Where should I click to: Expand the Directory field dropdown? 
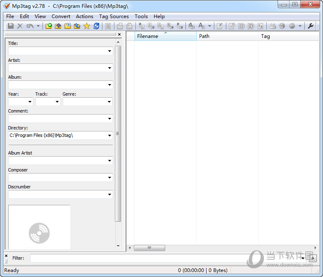pos(109,135)
